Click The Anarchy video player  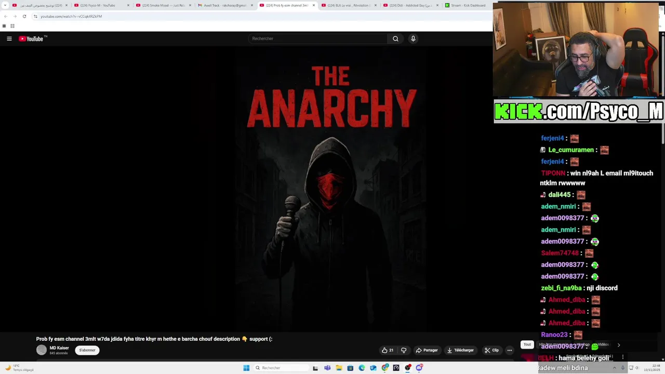(247, 190)
